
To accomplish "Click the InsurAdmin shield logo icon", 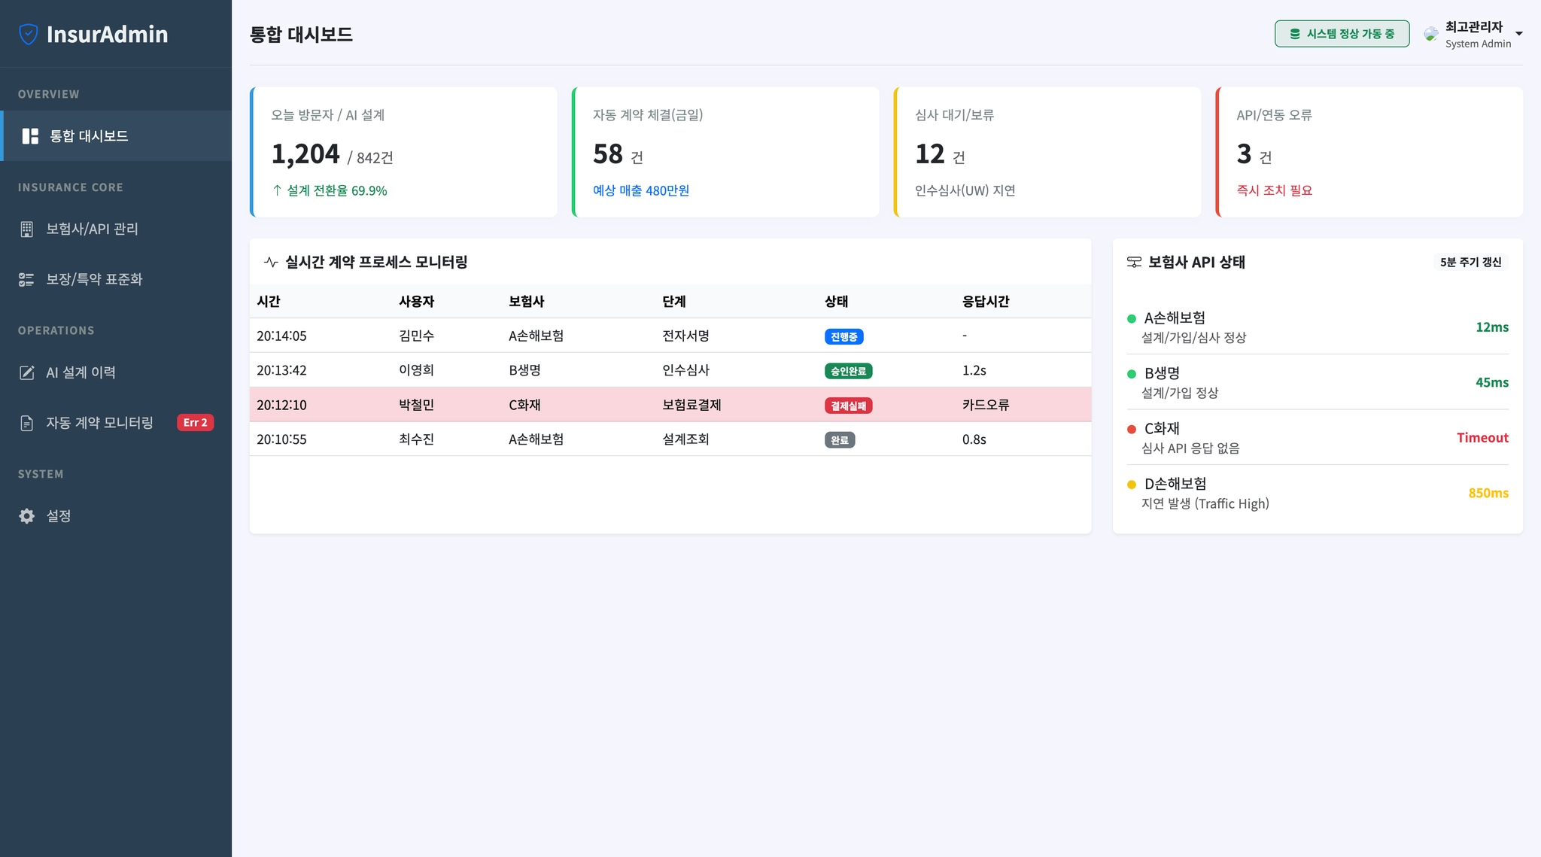I will (28, 34).
